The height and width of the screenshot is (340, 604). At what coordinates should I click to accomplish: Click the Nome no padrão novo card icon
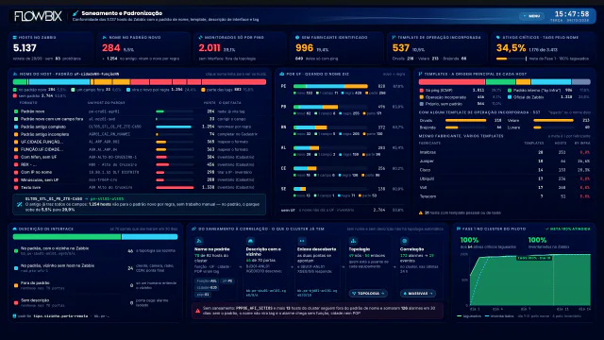pyautogui.click(x=105, y=38)
